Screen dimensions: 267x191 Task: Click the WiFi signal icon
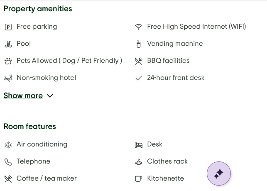[x=139, y=27]
